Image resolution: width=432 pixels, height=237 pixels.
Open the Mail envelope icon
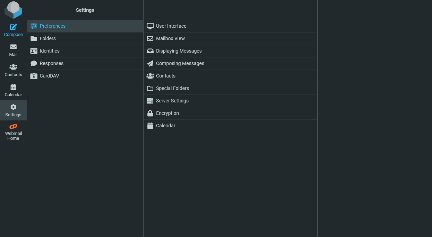13,47
